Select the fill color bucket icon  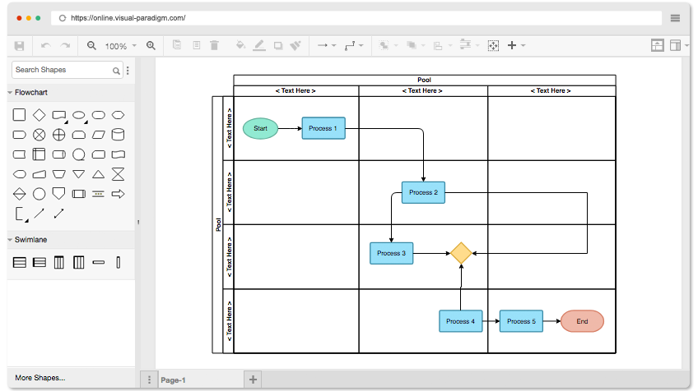(240, 45)
